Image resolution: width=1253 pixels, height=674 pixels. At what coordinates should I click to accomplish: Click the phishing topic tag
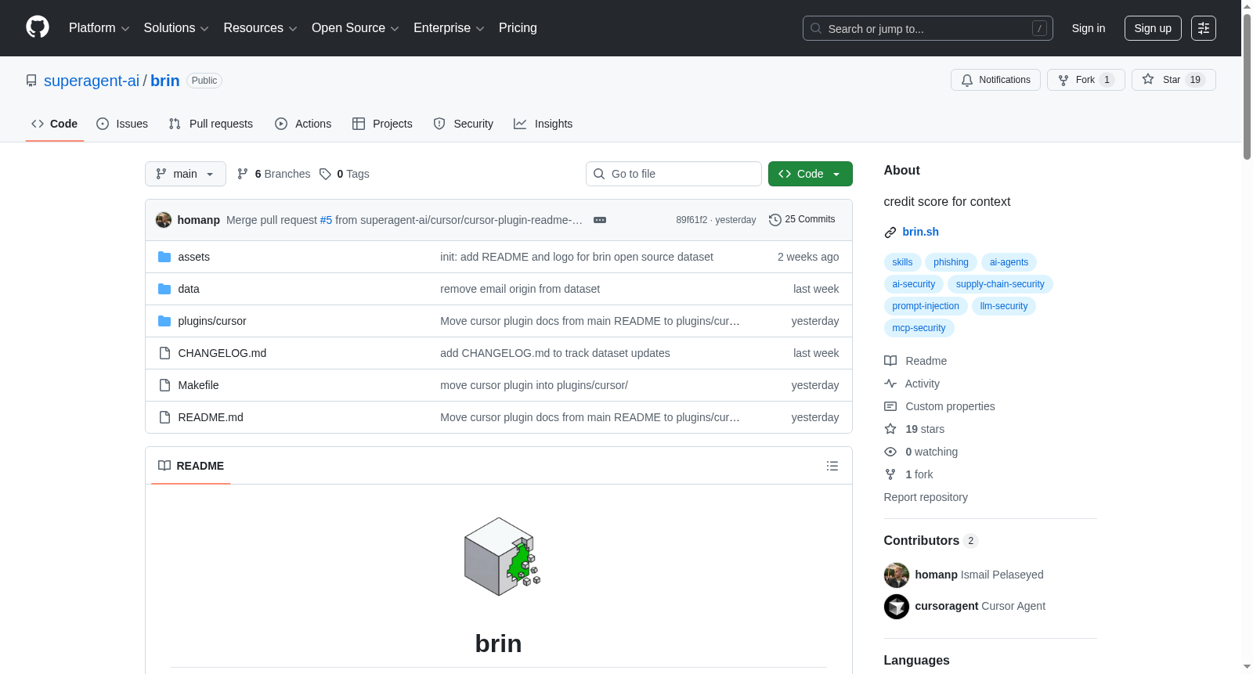coord(951,262)
